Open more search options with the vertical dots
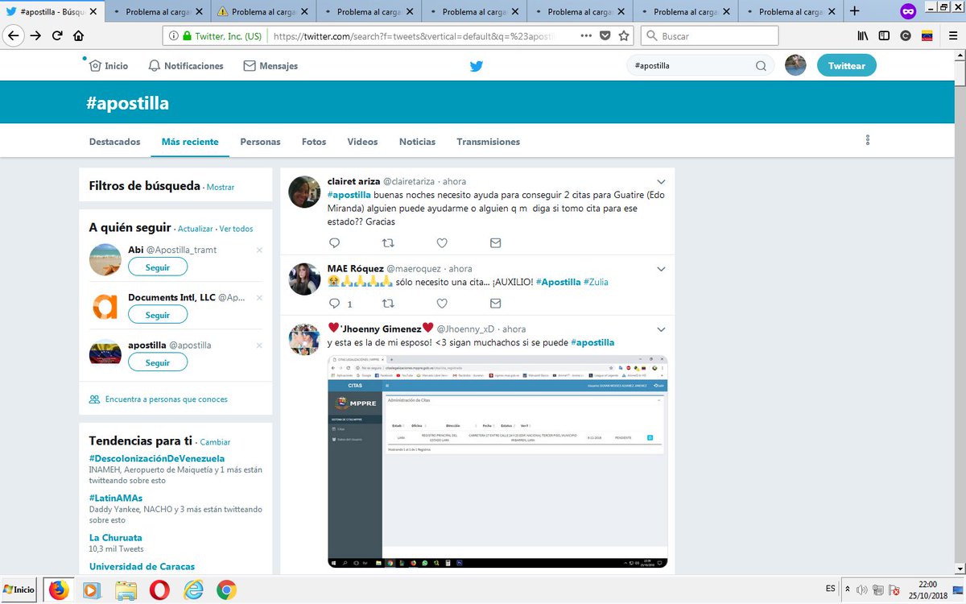 tap(868, 140)
